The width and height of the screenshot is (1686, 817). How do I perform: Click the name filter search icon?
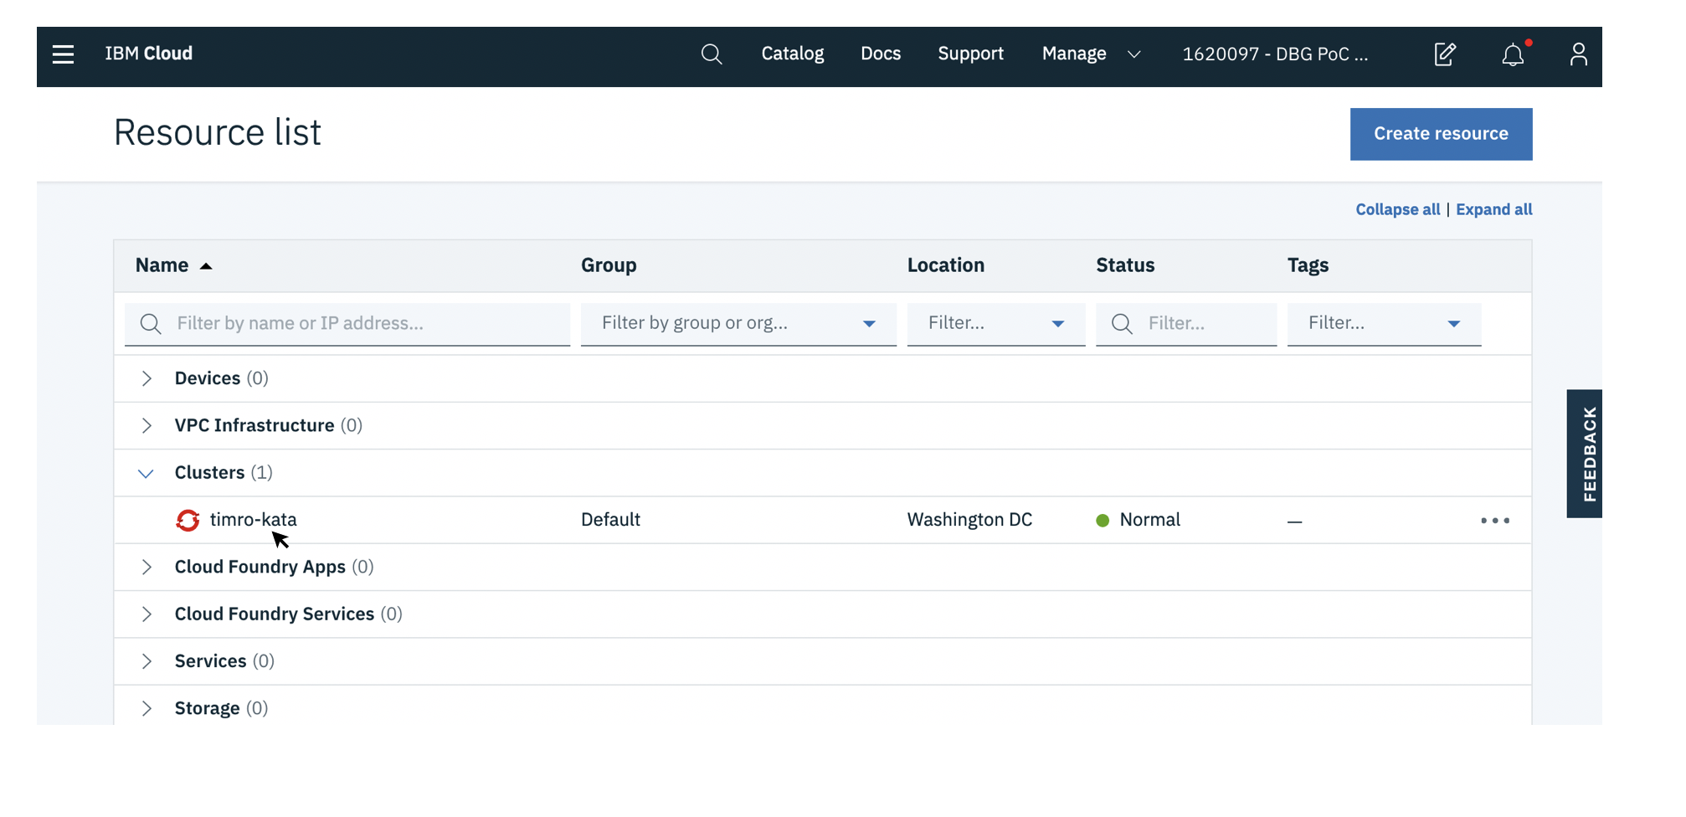(151, 324)
